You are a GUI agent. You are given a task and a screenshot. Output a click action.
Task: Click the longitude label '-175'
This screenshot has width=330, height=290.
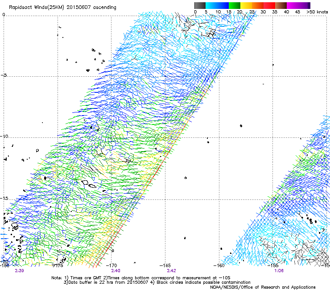(58, 265)
